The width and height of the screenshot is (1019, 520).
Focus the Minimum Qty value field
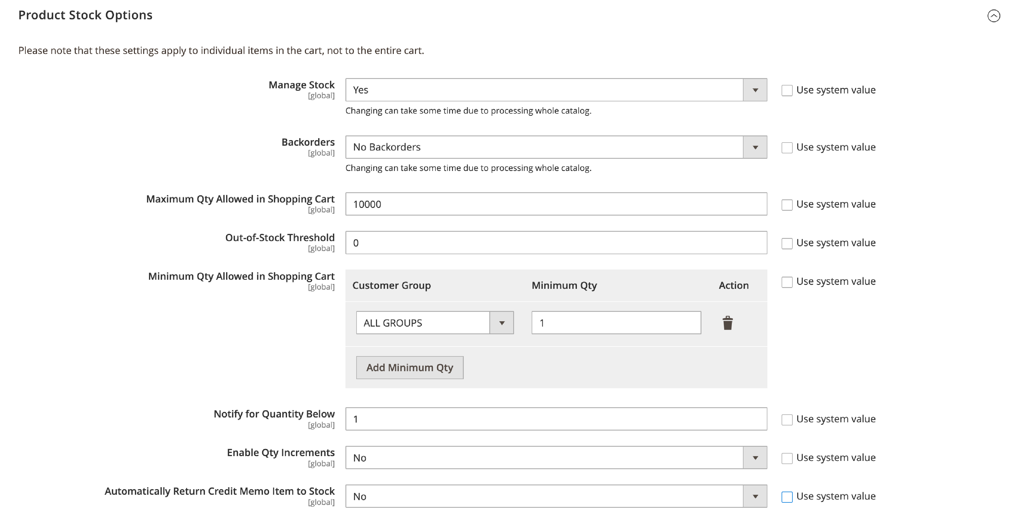(x=616, y=323)
